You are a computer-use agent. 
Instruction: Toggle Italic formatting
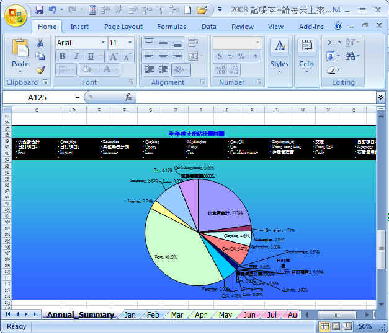tap(76, 56)
